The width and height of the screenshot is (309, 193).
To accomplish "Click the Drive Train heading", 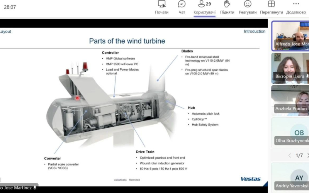I will [x=145, y=152].
